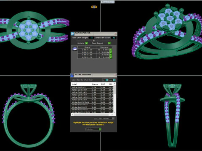Select the Yellow Gold 9KY row
The width and height of the screenshot is (202, 151).
coord(93,87)
